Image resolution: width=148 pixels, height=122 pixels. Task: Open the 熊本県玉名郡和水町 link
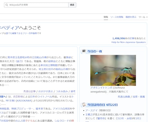[x=18, y=57]
